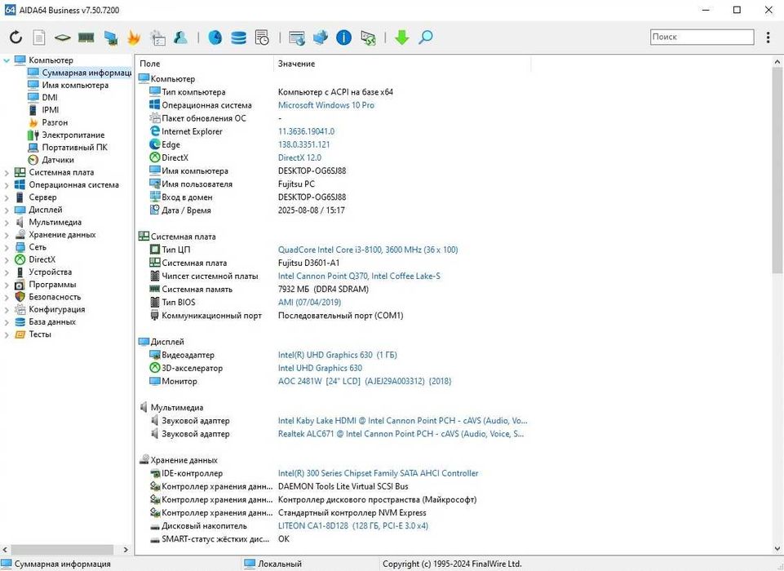
Task: Open the DirectX 12.0 link
Action: 299,157
